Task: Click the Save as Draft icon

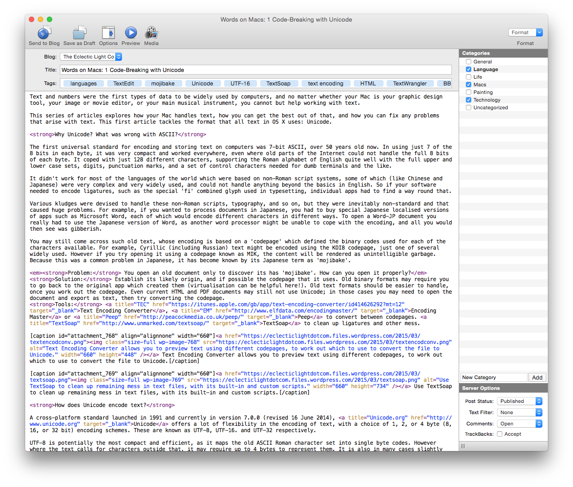Action: click(x=79, y=33)
